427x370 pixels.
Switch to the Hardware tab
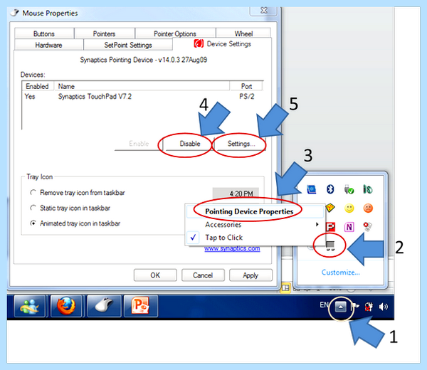[x=48, y=45]
